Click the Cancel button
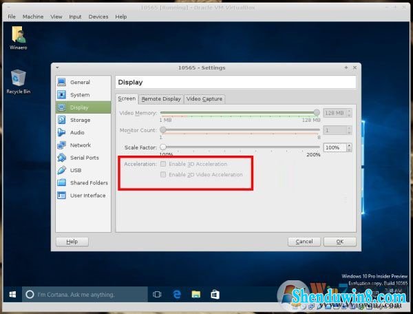 click(x=304, y=242)
